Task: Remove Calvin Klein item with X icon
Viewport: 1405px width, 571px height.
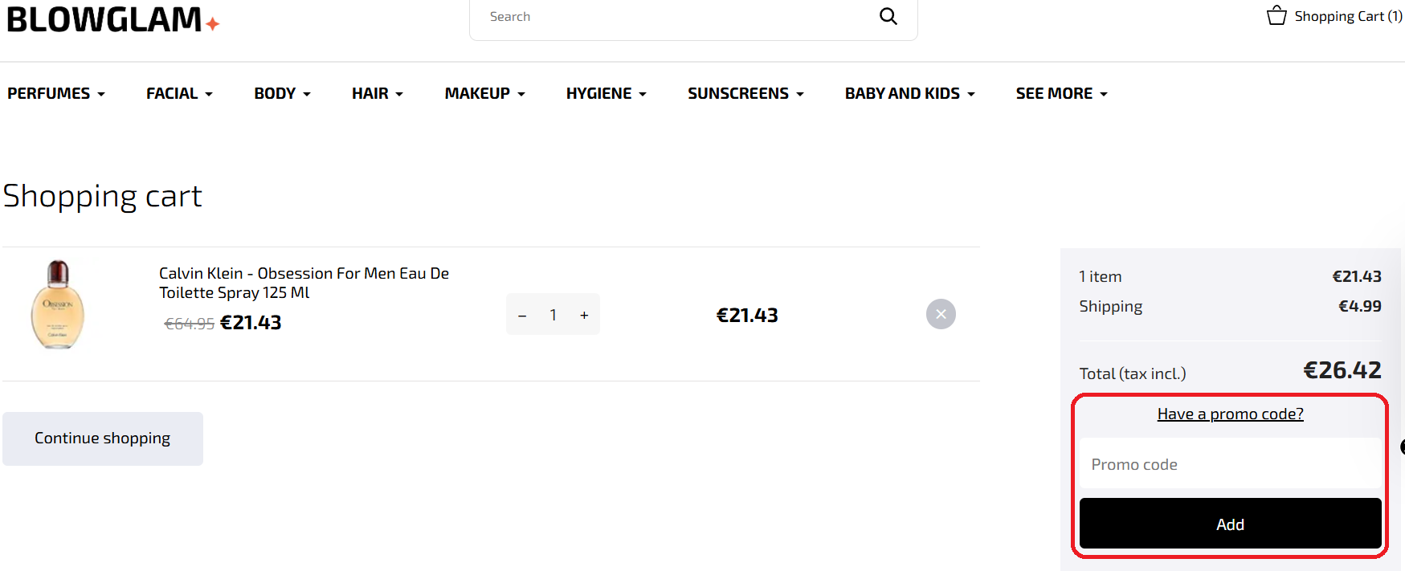Action: click(941, 314)
